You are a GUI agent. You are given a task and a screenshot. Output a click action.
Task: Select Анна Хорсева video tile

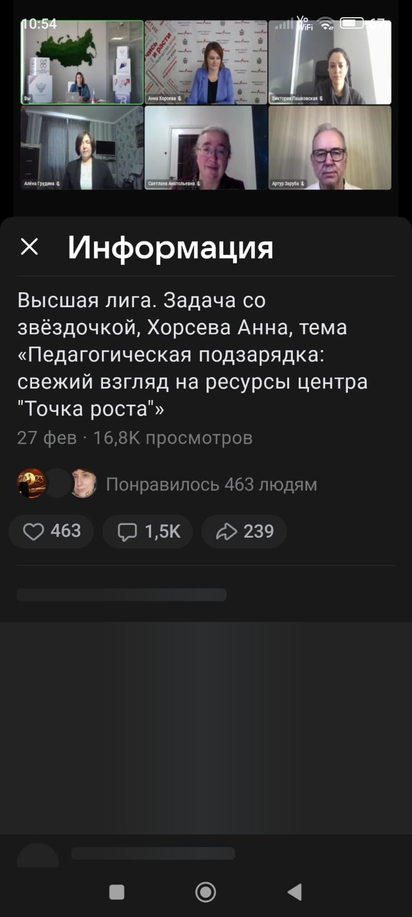point(206,62)
